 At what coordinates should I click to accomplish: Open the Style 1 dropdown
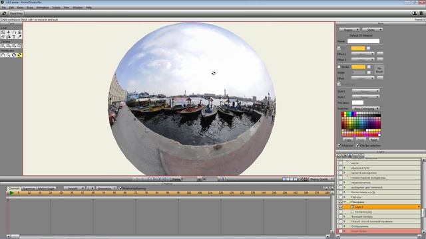coord(365,91)
